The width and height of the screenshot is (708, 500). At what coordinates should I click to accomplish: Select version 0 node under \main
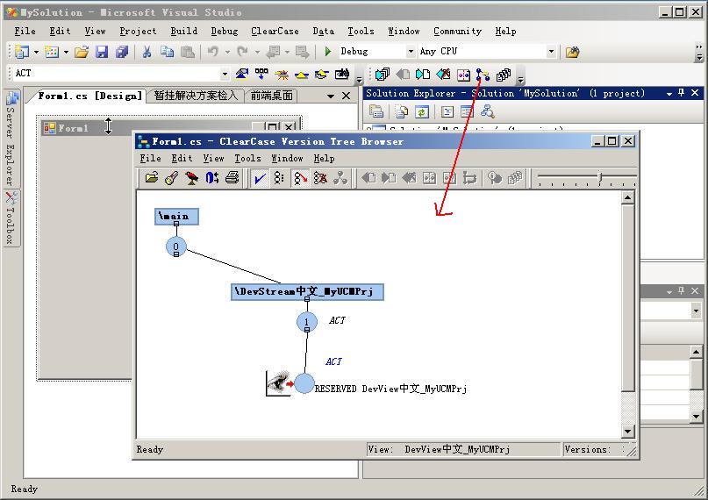(176, 246)
